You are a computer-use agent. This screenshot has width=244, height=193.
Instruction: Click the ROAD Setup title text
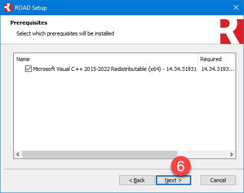coord(31,8)
